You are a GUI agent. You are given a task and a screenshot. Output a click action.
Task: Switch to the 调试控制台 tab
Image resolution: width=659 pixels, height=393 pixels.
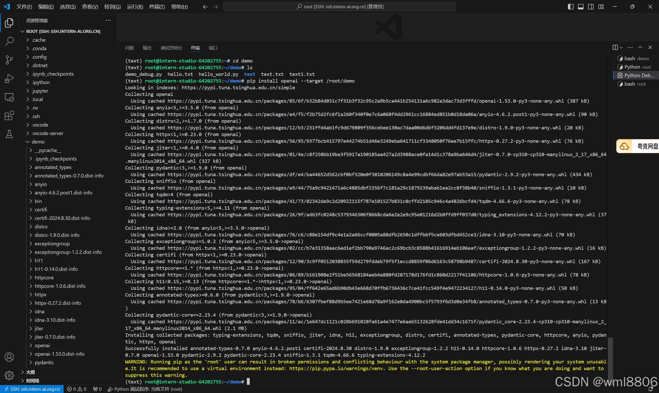click(x=171, y=48)
